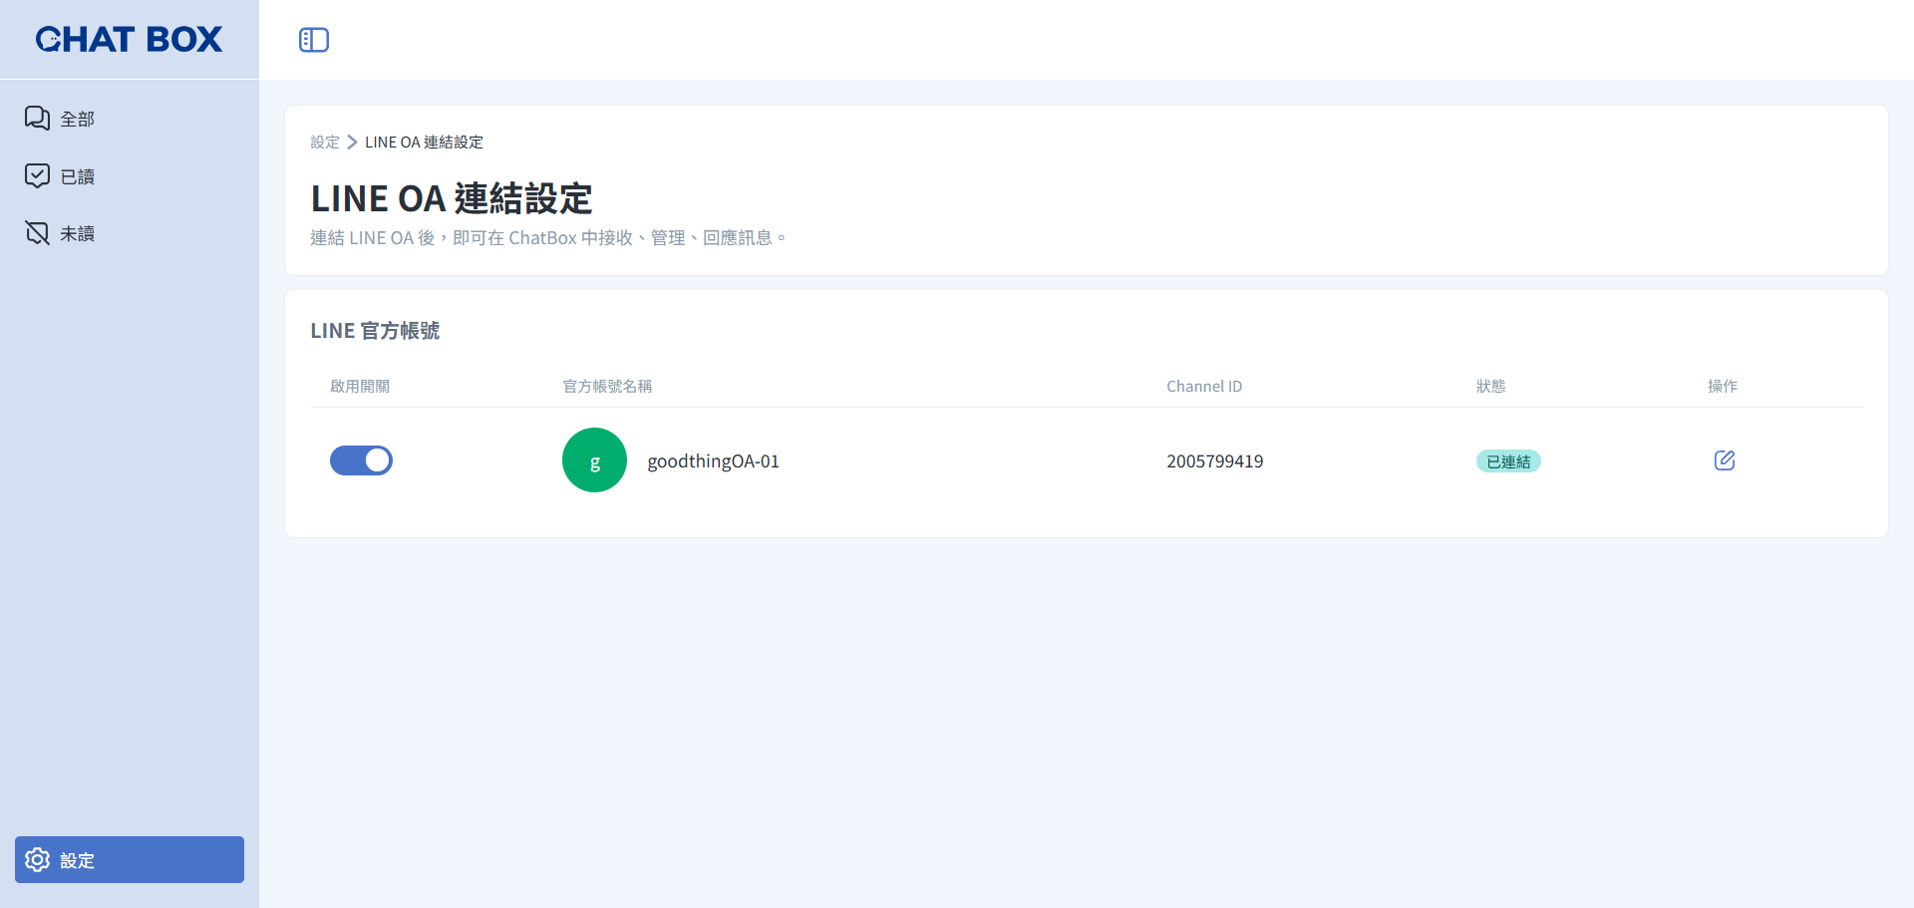Click the Channel ID column header
This screenshot has width=1914, height=908.
tap(1204, 387)
